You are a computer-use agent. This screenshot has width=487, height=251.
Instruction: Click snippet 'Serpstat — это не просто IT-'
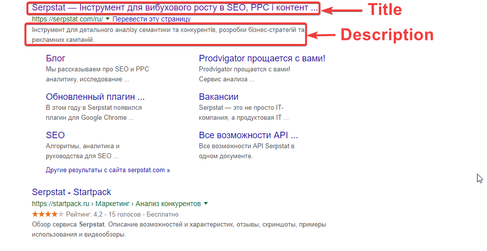tap(241, 108)
